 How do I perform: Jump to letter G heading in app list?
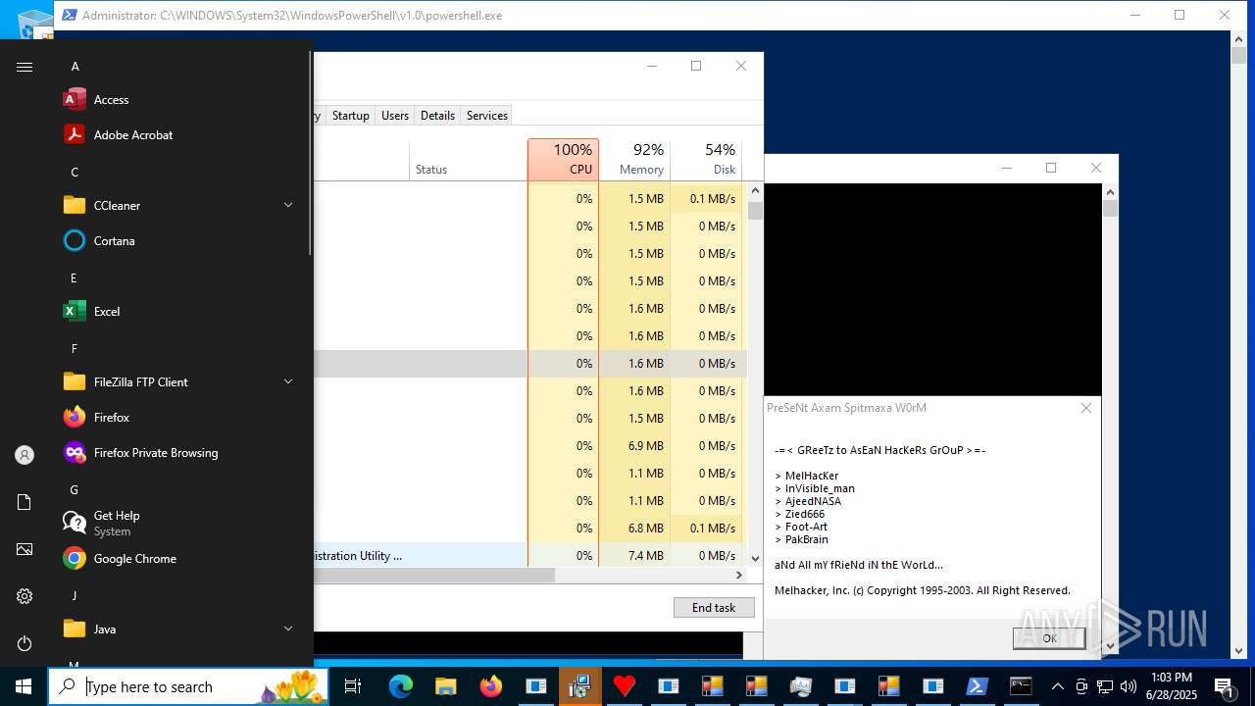(x=75, y=490)
